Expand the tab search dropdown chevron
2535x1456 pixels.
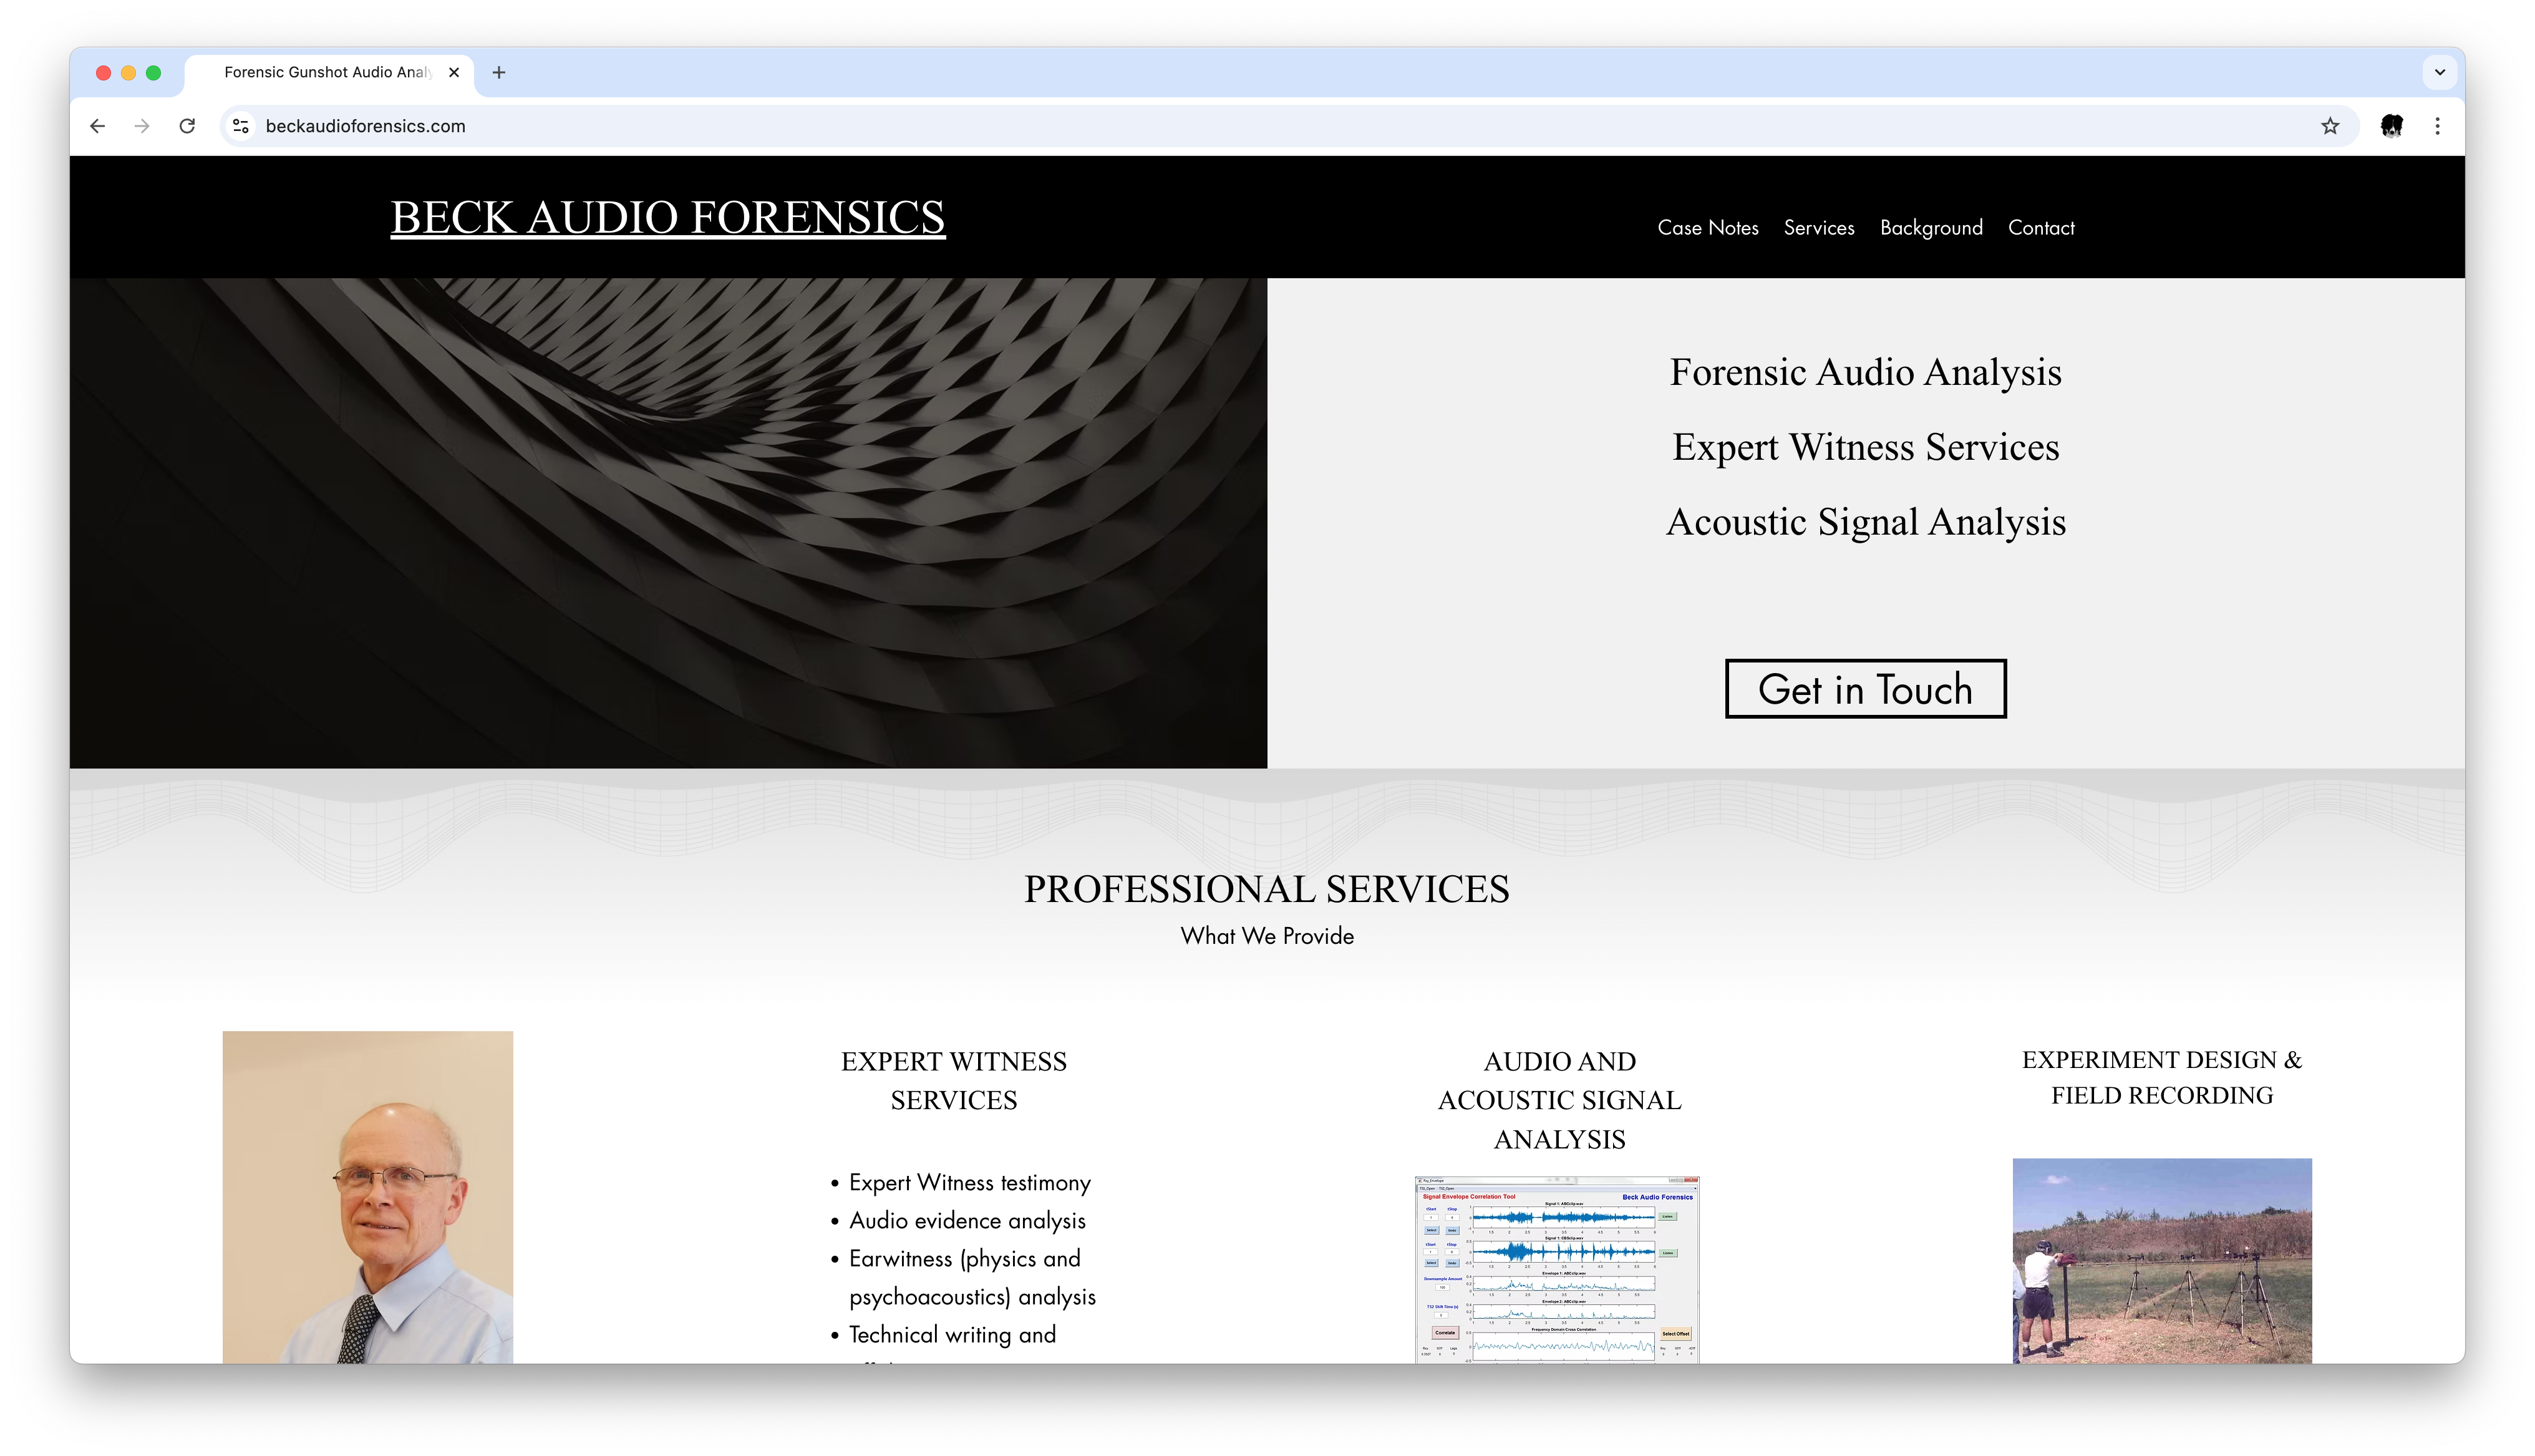(2439, 72)
